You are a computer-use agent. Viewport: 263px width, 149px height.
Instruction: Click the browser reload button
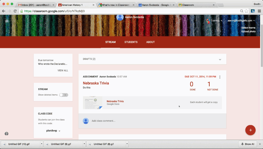[15, 11]
